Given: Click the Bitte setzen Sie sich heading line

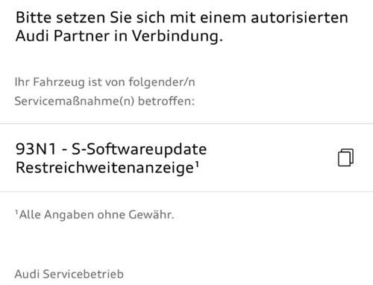Looking at the screenshot, I should (182, 18).
